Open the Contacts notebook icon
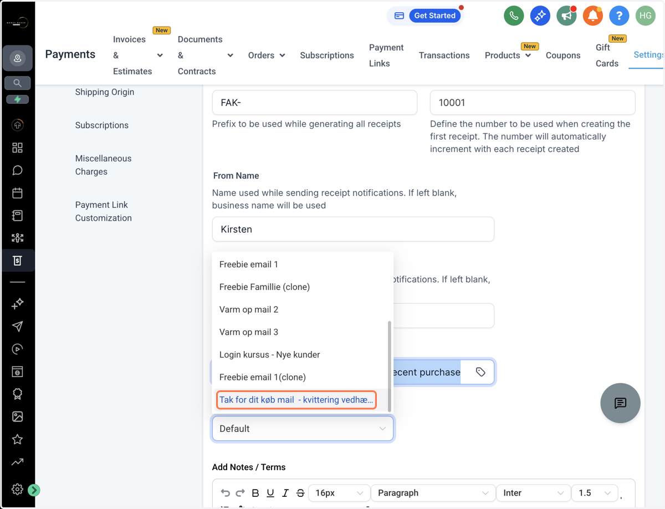665x509 pixels. tap(17, 215)
